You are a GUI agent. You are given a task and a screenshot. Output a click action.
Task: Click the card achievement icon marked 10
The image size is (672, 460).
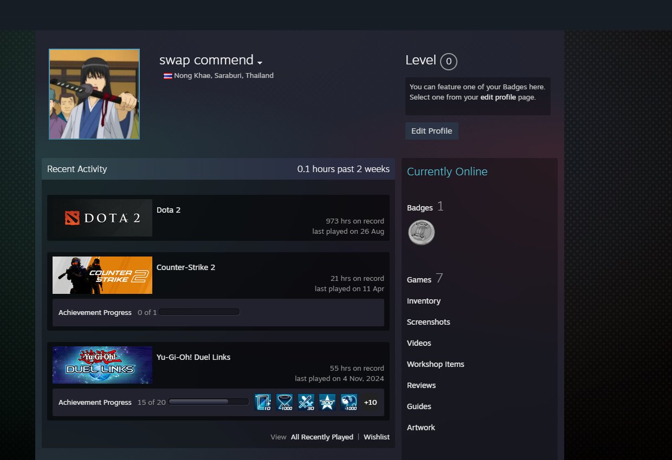coord(263,402)
